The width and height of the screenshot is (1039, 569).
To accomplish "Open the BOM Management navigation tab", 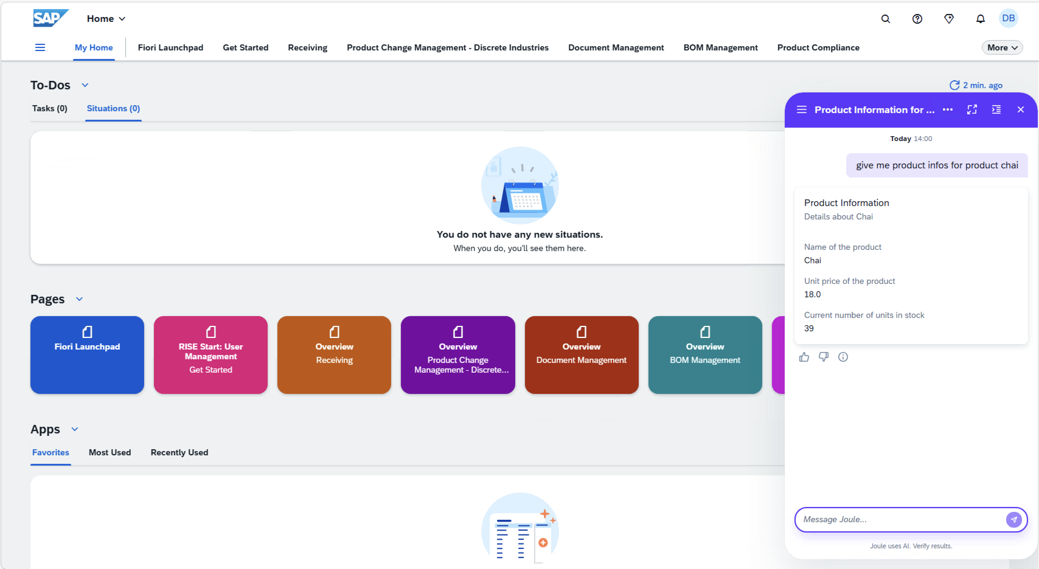I will pos(721,47).
